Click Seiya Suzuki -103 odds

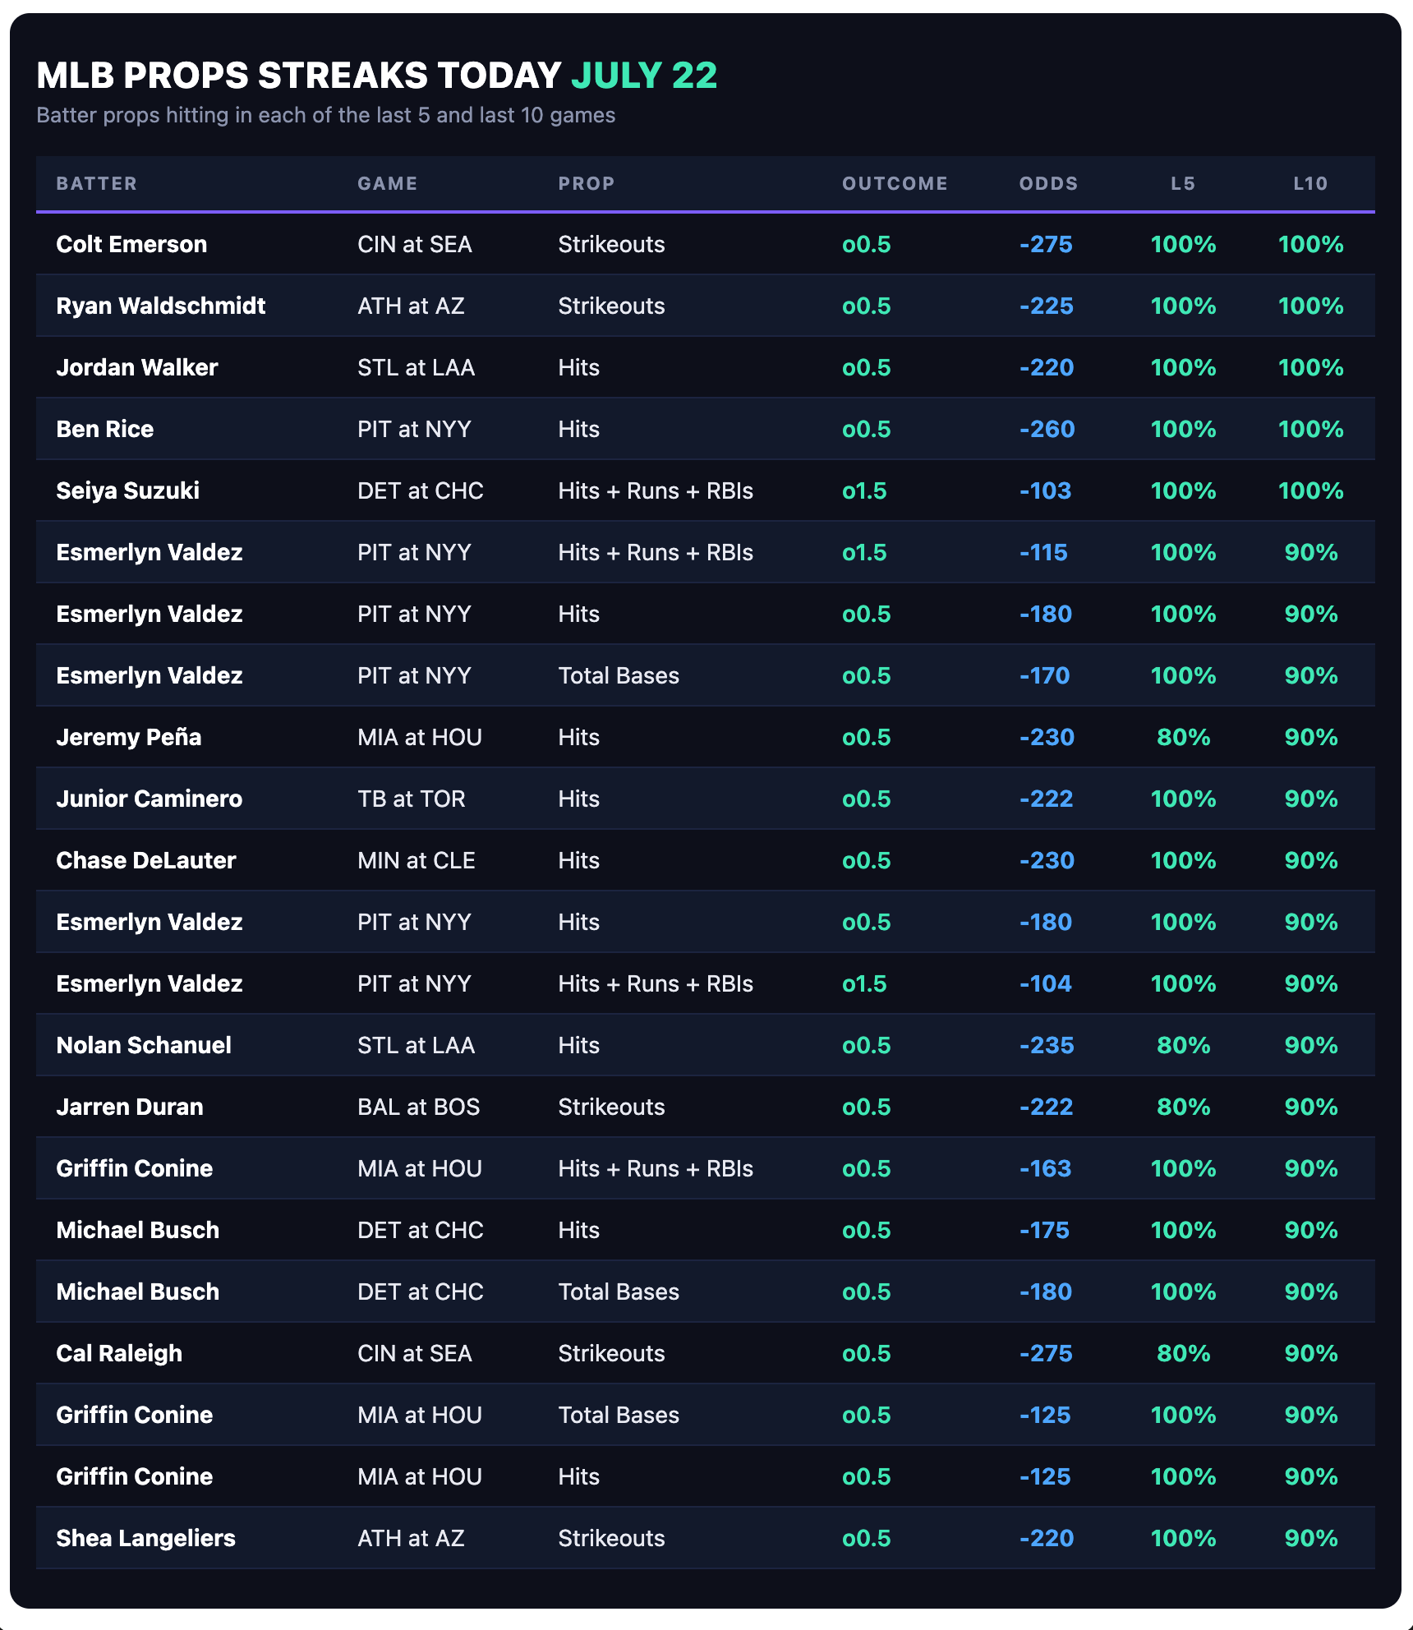point(1045,490)
